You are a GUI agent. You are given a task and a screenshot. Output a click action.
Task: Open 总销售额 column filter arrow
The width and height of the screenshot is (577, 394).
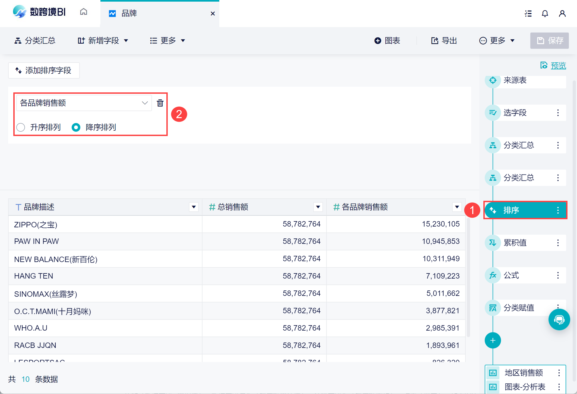coord(318,207)
